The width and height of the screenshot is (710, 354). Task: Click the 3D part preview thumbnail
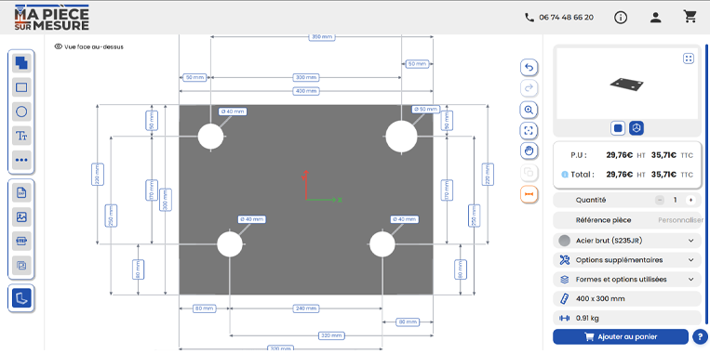point(626,84)
